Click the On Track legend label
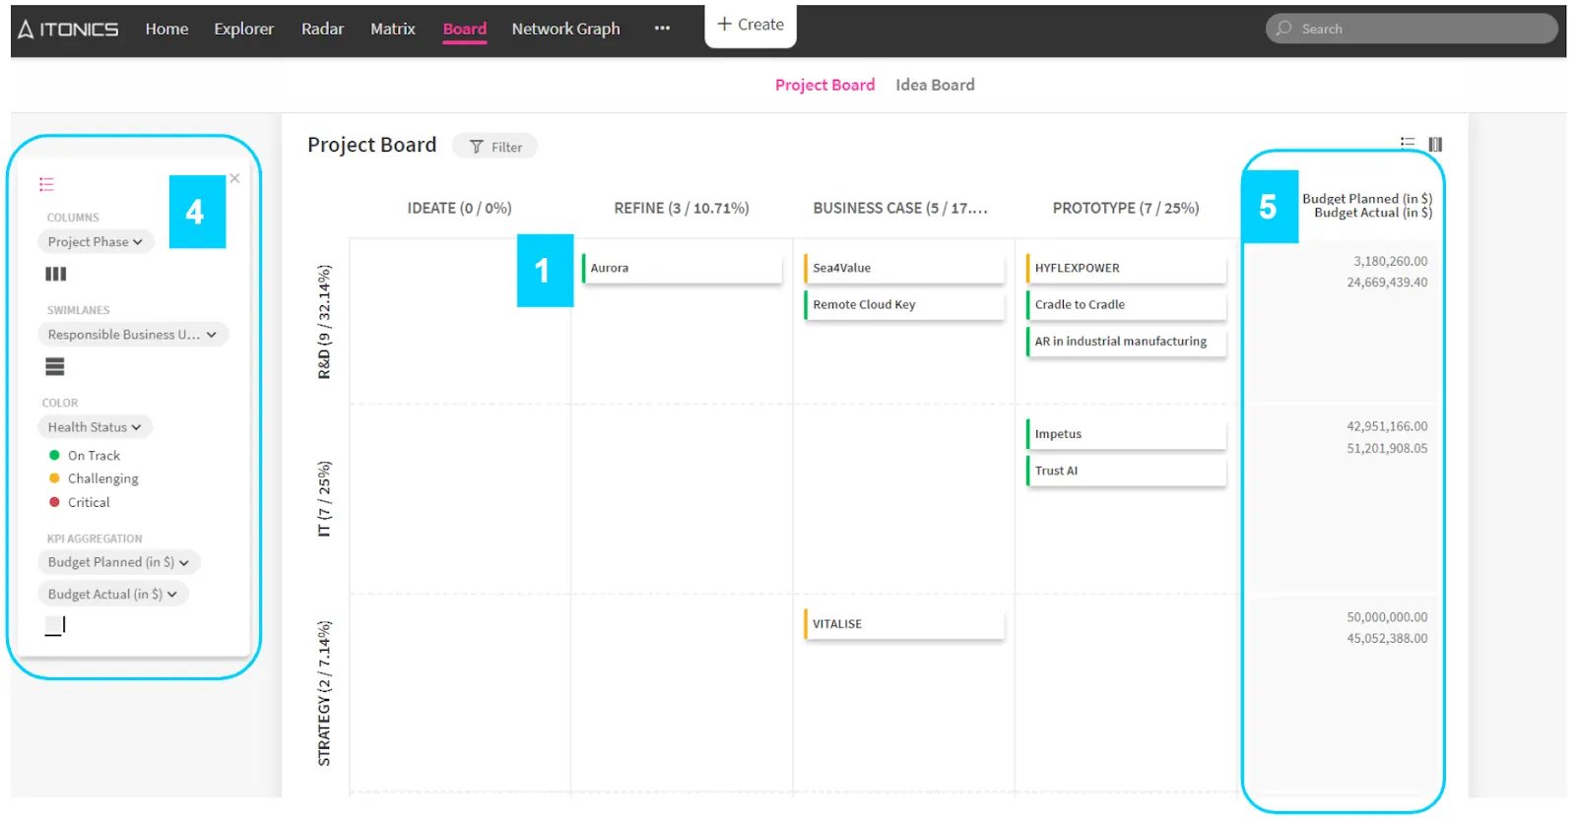 coord(94,456)
